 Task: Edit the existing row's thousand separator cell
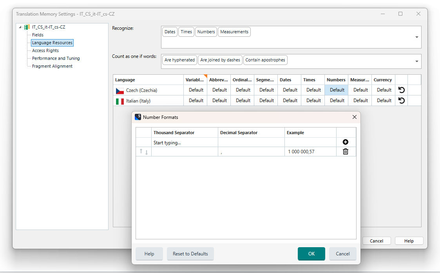point(185,151)
